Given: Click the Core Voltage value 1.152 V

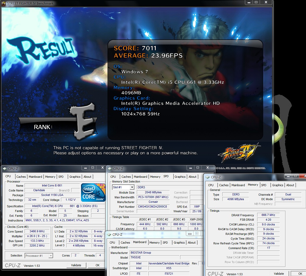Looking at the screenshot, I should coord(70,200).
